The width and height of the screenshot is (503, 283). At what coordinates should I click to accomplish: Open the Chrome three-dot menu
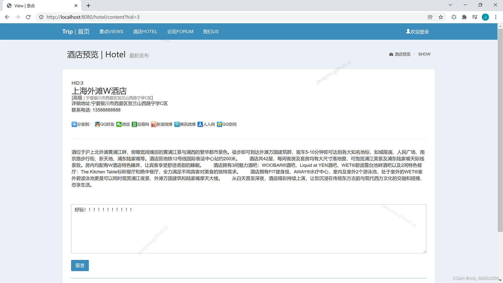pos(496,17)
